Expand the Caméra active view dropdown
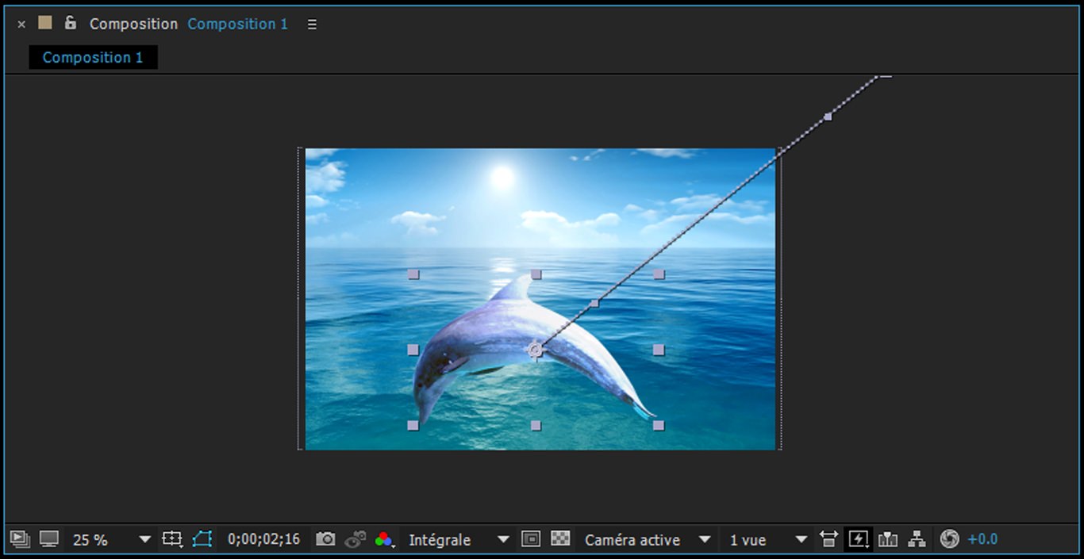 (647, 540)
